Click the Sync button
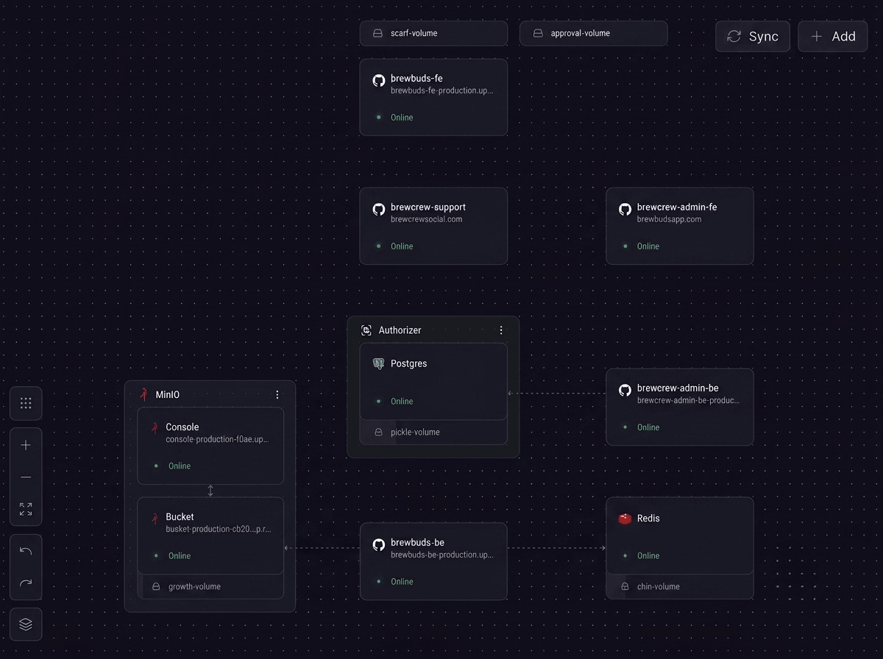The height and width of the screenshot is (659, 883). [x=752, y=37]
